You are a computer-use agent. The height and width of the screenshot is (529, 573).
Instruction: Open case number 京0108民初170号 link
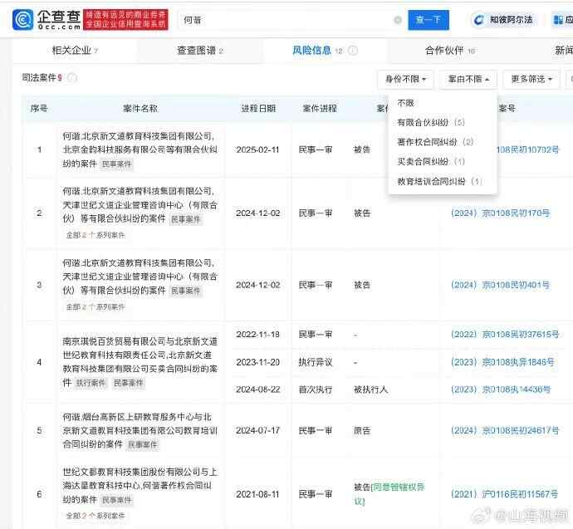[516, 213]
